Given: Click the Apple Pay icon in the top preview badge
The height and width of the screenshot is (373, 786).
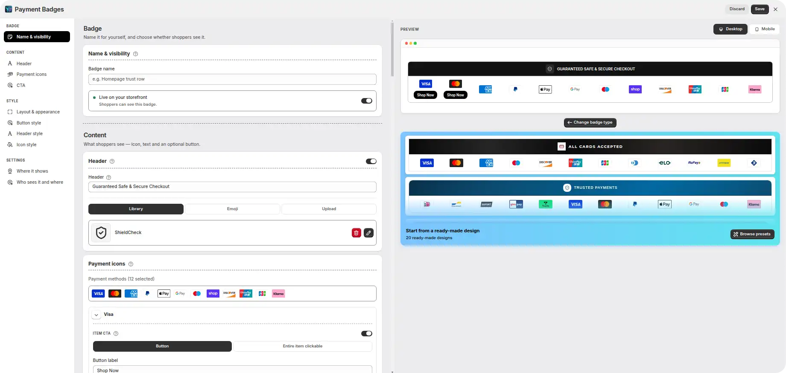Looking at the screenshot, I should [545, 90].
